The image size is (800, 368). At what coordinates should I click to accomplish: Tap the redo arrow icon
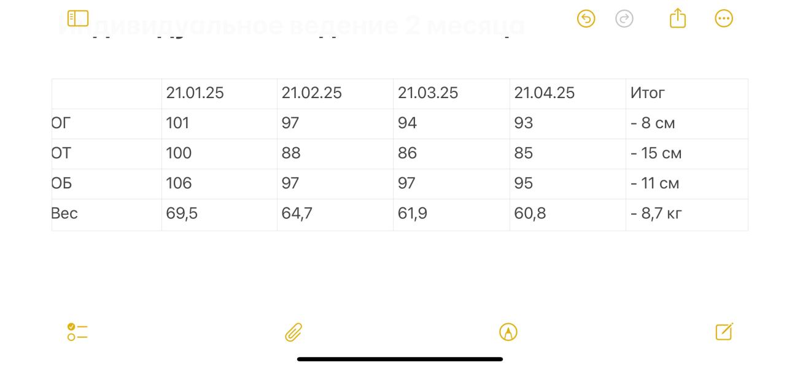tap(624, 19)
